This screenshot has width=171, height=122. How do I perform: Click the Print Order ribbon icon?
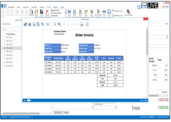tap(104, 13)
